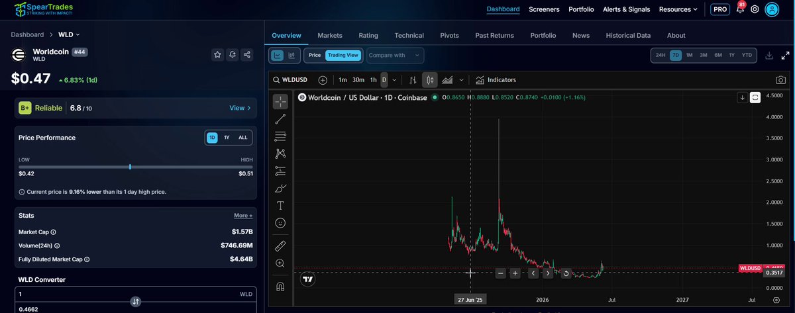795x313 pixels.
Task: Select the Price chart mode
Action: (x=315, y=56)
